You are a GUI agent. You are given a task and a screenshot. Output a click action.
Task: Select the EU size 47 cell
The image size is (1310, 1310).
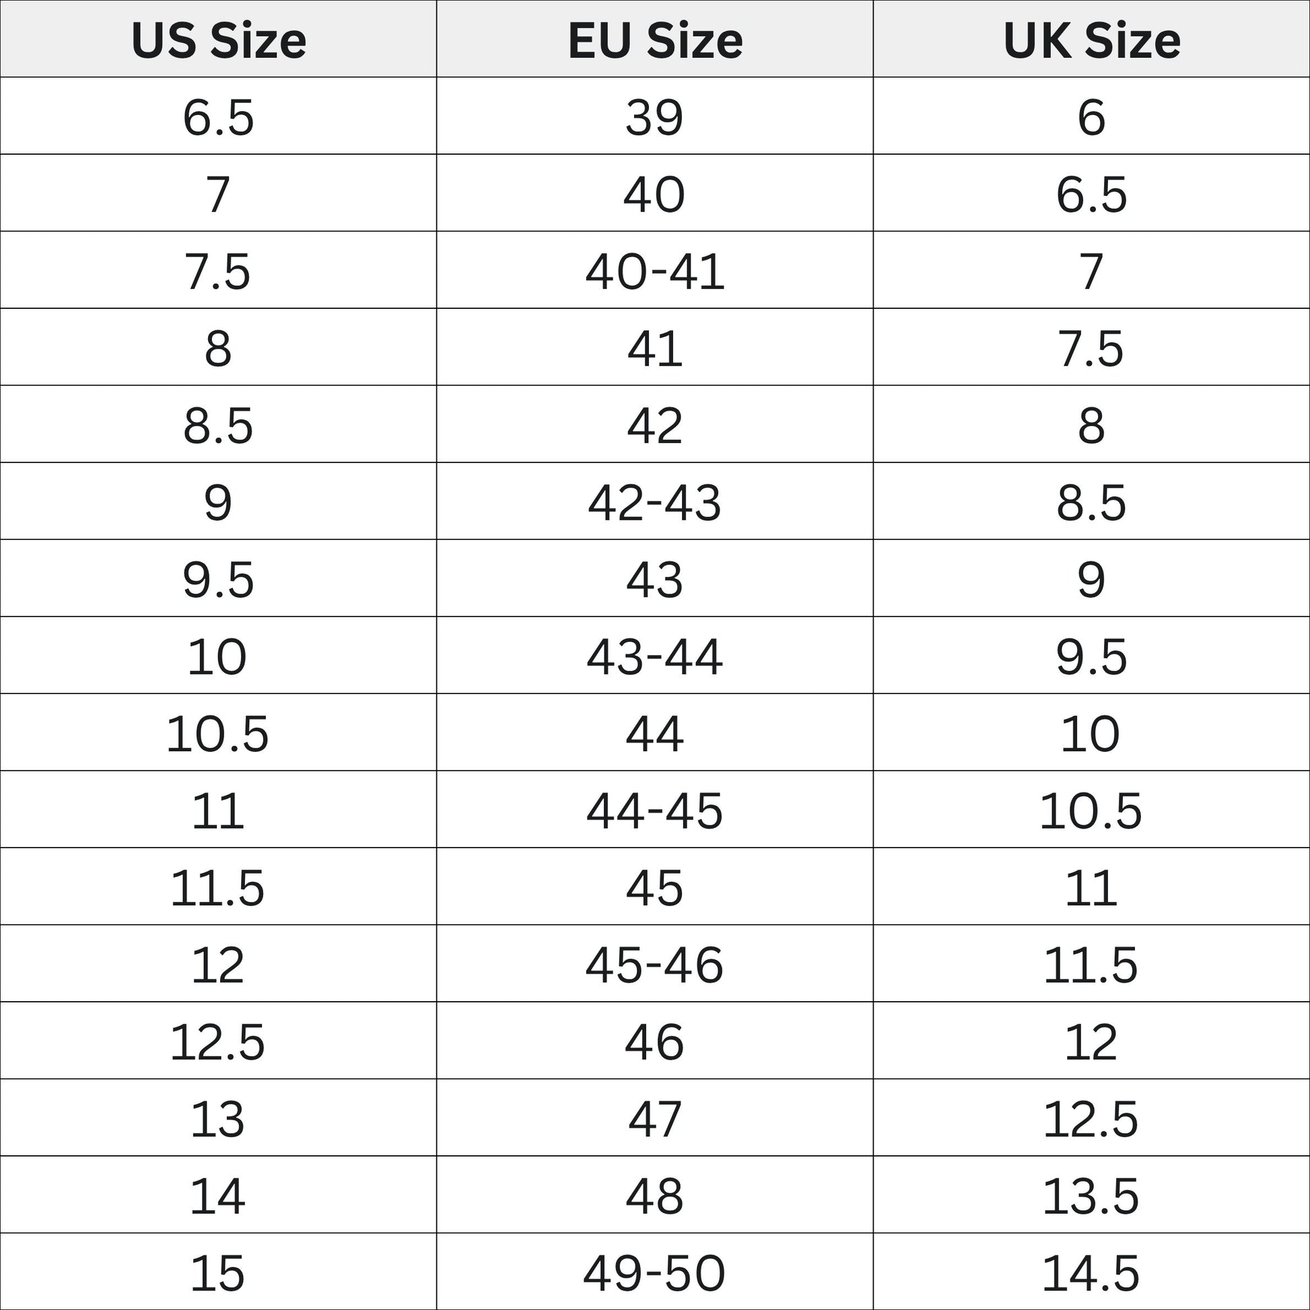click(654, 1119)
